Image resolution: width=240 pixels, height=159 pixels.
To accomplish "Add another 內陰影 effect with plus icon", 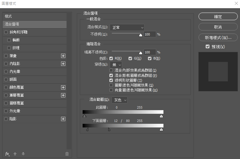I will (63, 64).
